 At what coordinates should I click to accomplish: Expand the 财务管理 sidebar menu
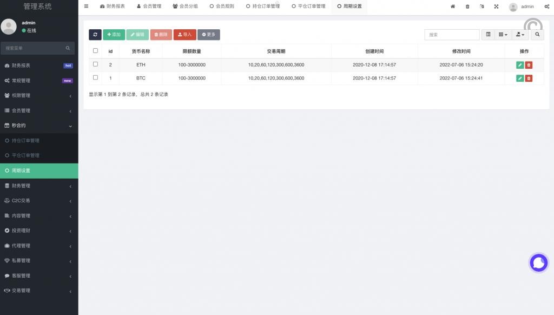point(39,186)
